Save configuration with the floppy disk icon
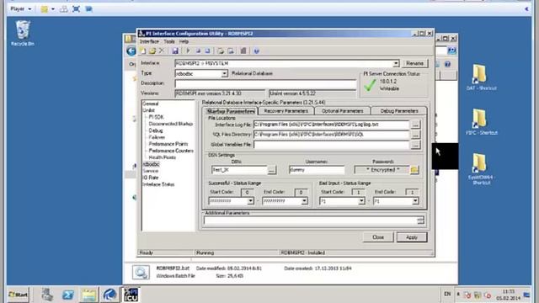The image size is (539, 303). coord(175,51)
